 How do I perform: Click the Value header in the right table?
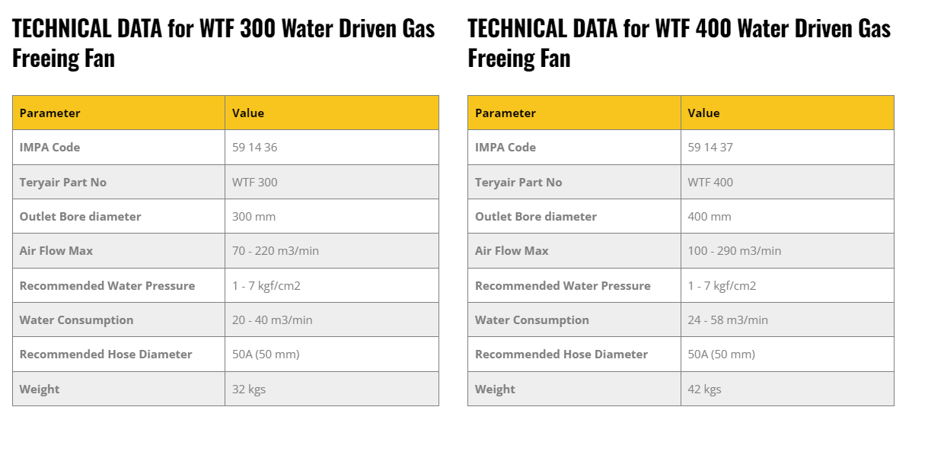703,113
